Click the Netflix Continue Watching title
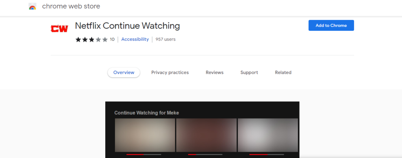 coord(128,26)
